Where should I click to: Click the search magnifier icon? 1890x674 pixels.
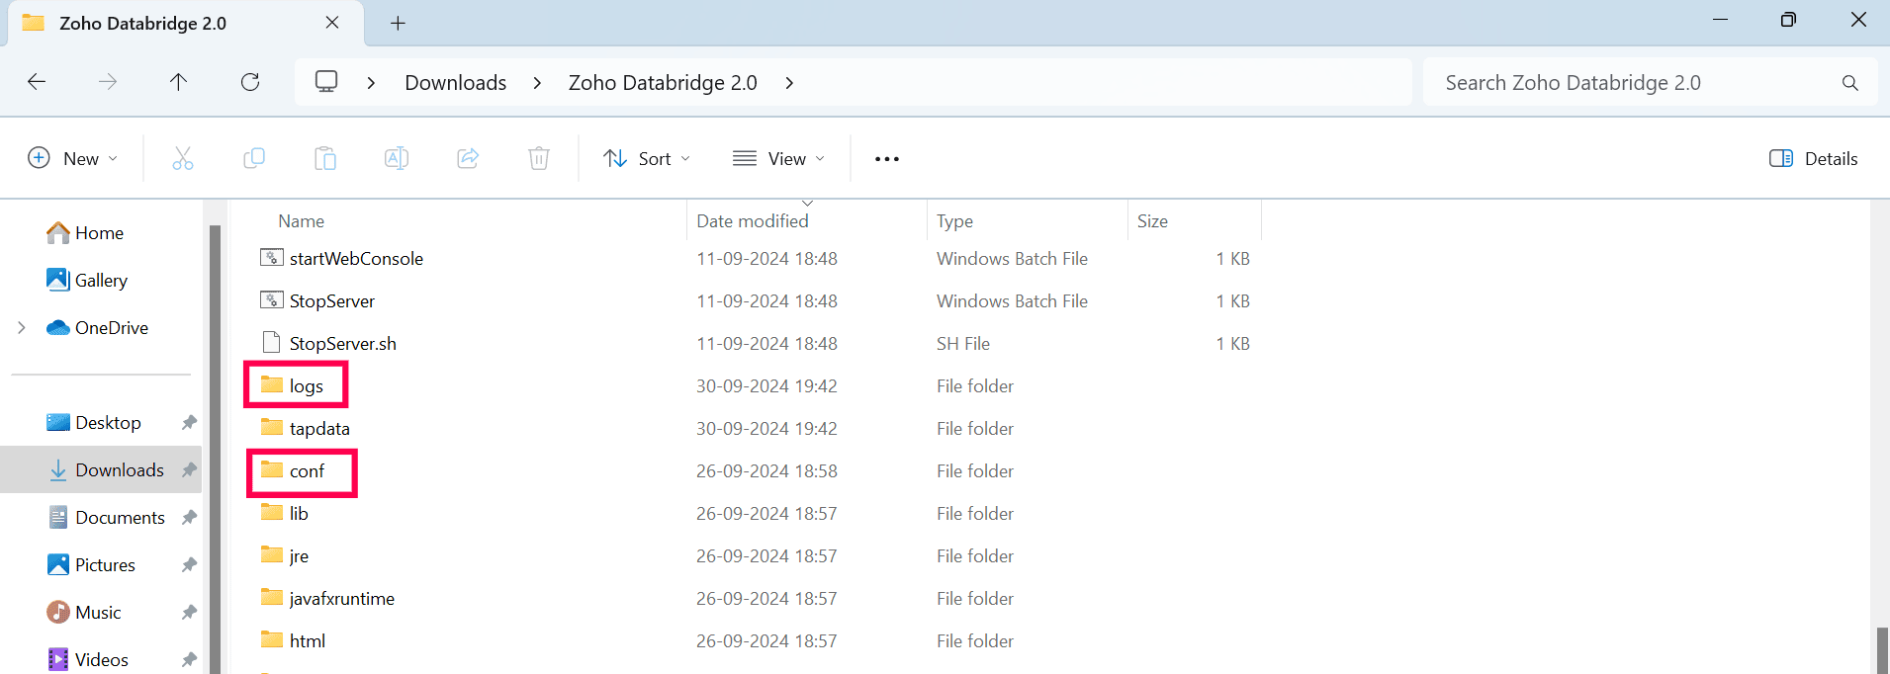(1849, 83)
